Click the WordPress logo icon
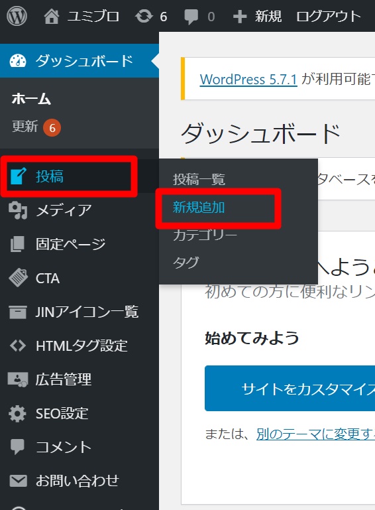 pos(17,16)
